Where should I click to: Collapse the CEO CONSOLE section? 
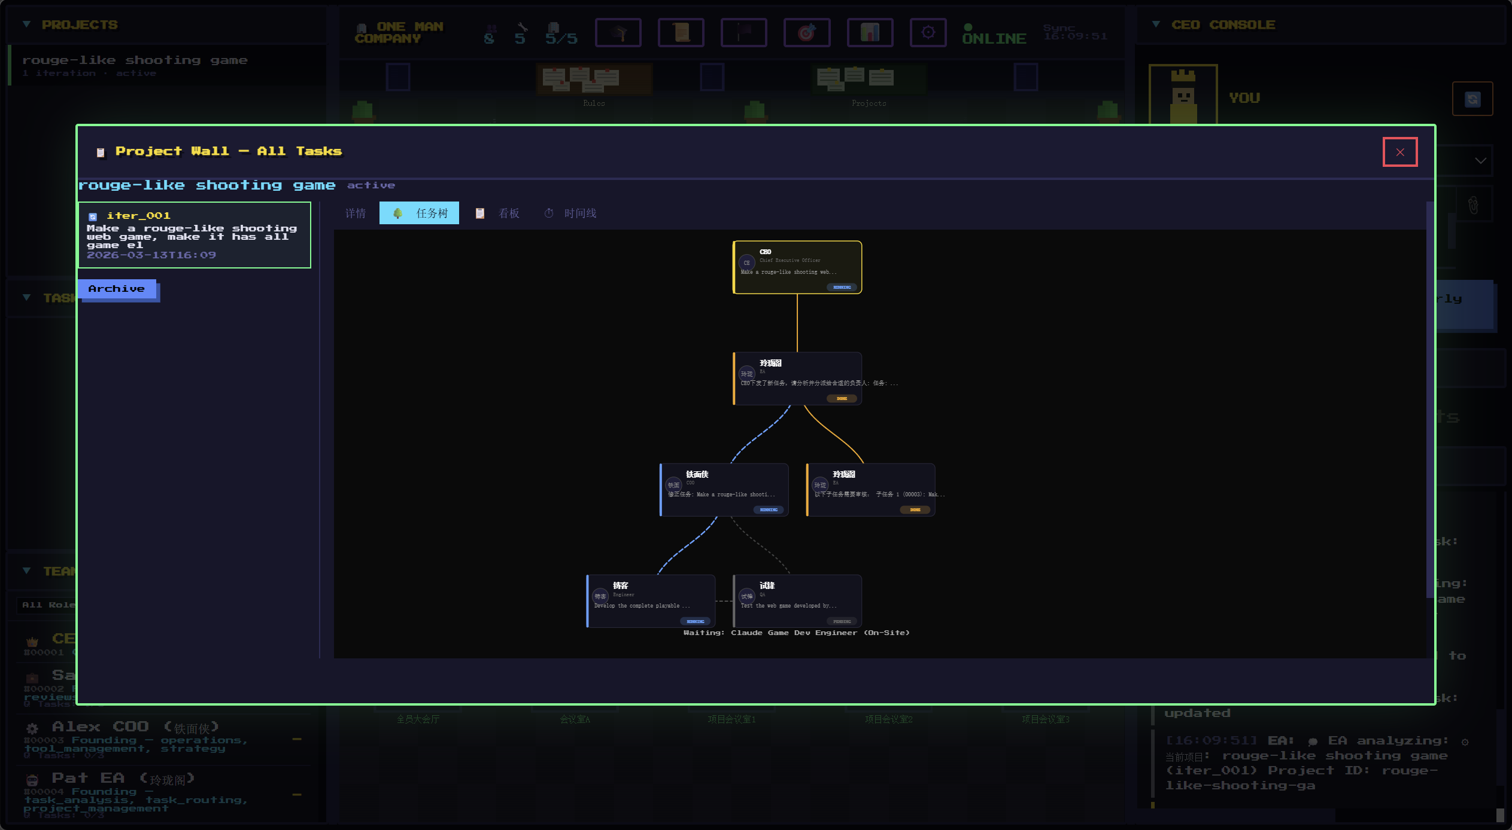(1155, 24)
